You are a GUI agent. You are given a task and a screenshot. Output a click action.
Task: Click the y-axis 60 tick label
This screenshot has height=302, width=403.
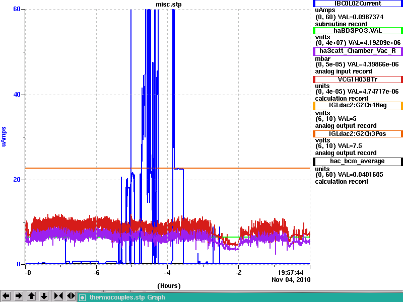[x=17, y=9]
